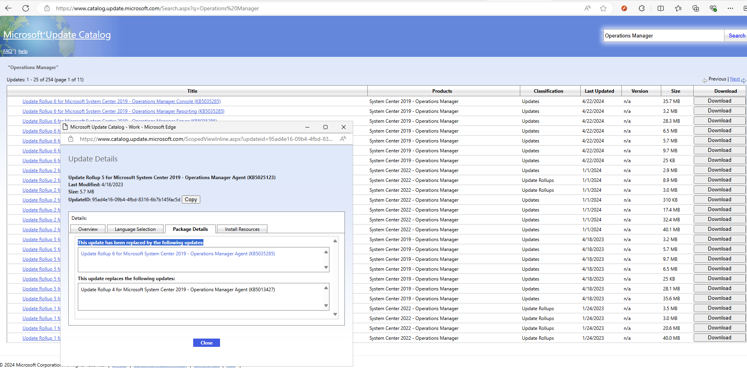The height and width of the screenshot is (380, 747).
Task: Open browser essentials heart icon
Action: point(713,8)
